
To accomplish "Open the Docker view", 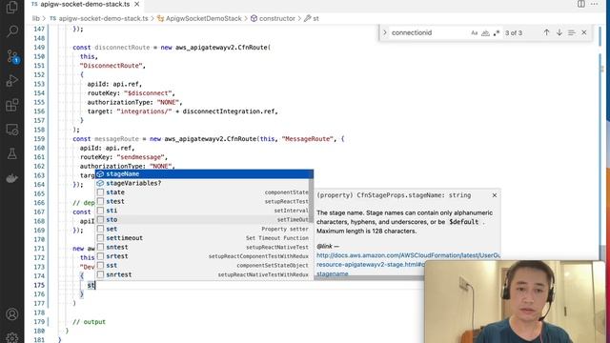I will 12,178.
